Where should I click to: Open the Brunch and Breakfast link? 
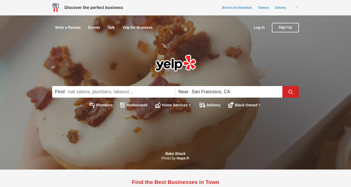(x=237, y=8)
